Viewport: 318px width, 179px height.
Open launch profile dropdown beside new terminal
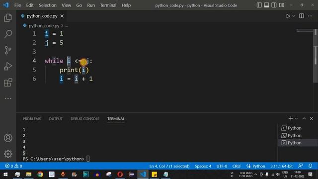point(296,118)
